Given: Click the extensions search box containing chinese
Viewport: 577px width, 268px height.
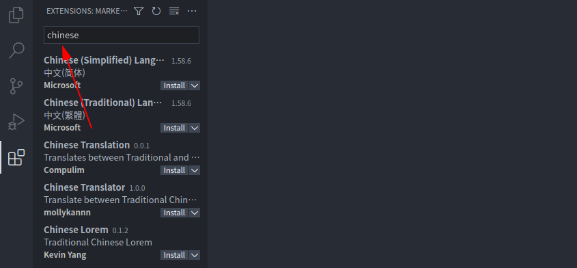Looking at the screenshot, I should 122,35.
